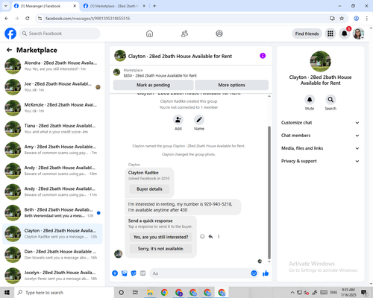Click Windows taskbar search box
The width and height of the screenshot is (373, 298).
pyautogui.click(x=64, y=293)
